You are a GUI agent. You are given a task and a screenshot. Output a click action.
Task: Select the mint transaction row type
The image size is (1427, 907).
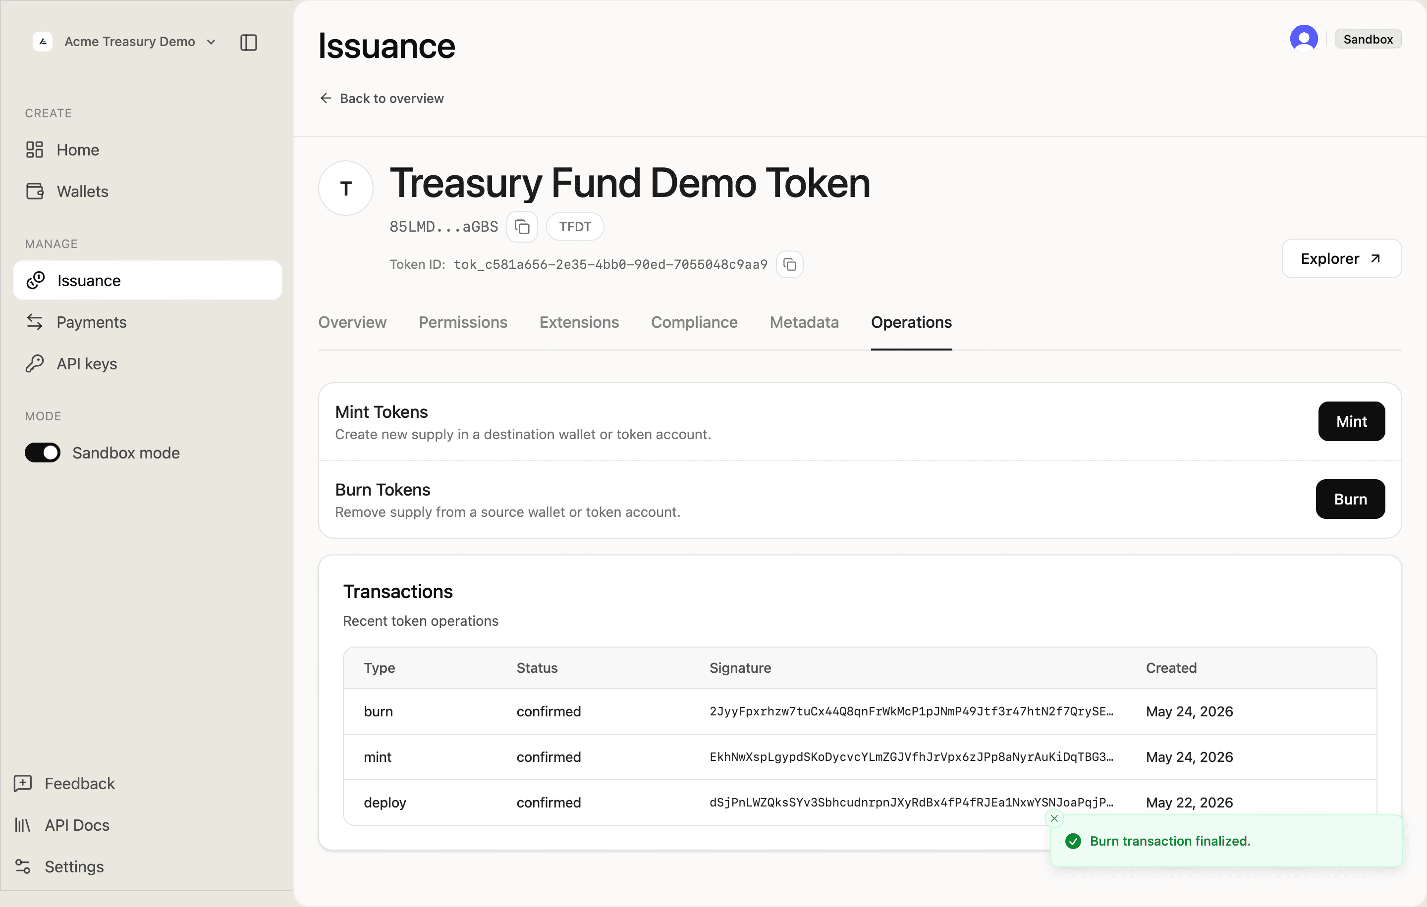point(378,756)
